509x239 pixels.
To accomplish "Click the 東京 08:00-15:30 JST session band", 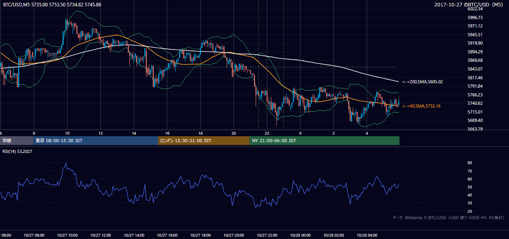I will tap(96, 141).
